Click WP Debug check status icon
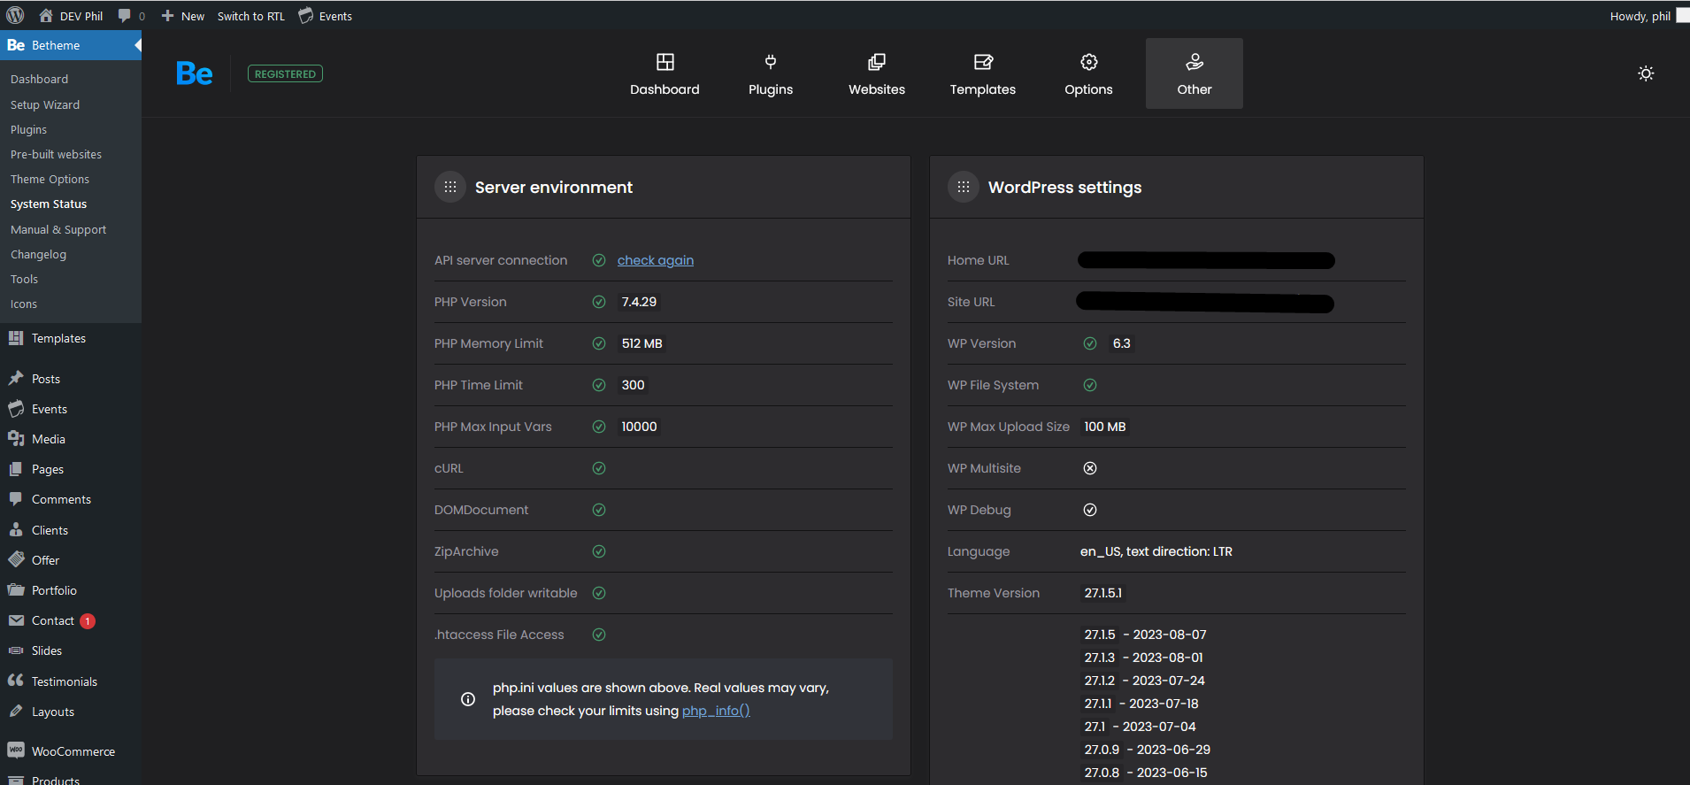Screen dimensions: 1690x785 (1090, 510)
